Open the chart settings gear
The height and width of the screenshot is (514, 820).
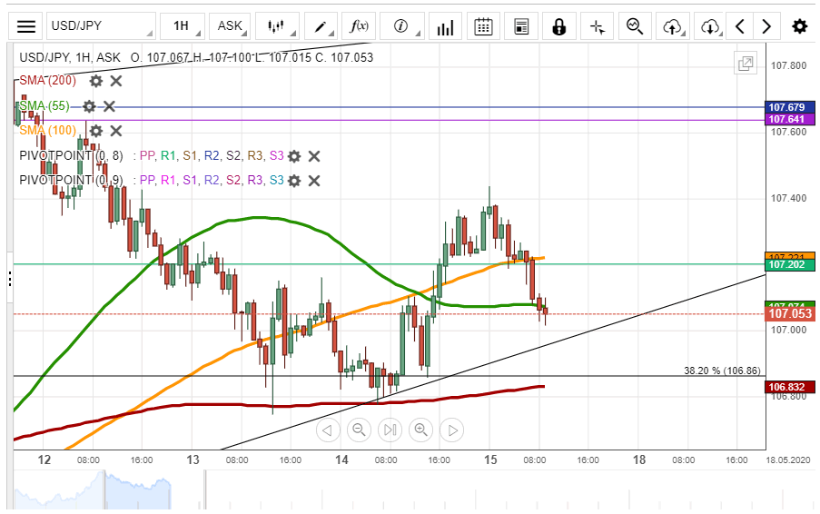pos(800,26)
